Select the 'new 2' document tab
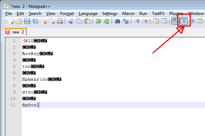 coord(15,32)
